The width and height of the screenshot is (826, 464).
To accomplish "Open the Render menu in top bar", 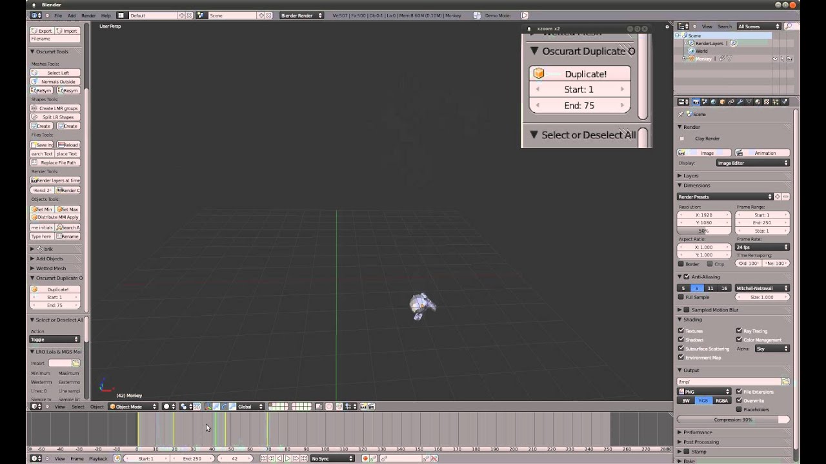I will (88, 15).
